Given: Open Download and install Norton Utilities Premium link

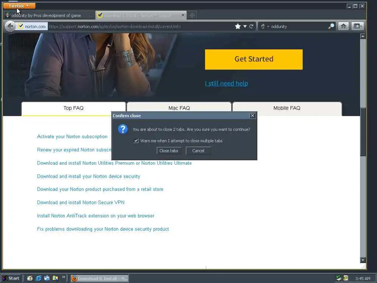Looking at the screenshot, I should click(114, 163).
